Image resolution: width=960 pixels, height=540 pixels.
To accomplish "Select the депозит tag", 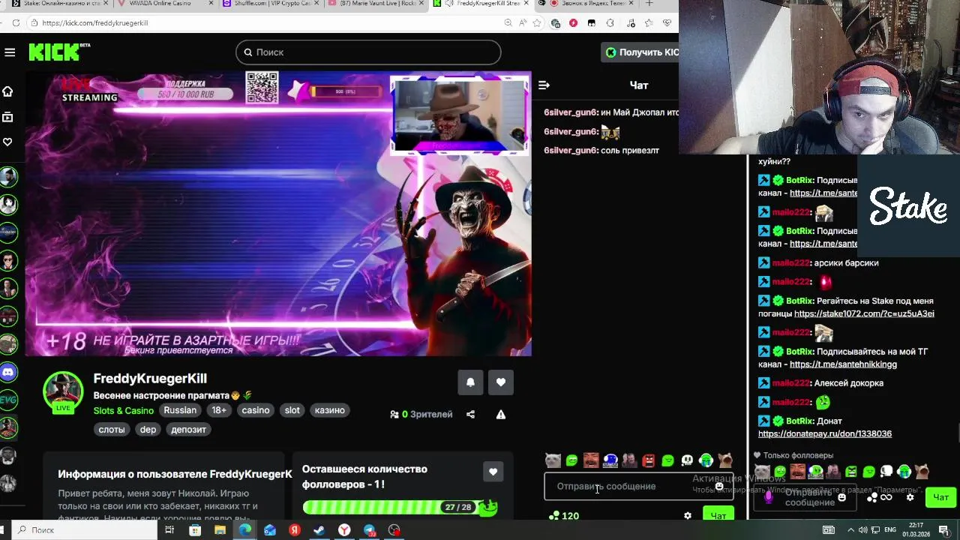I will [x=188, y=430].
